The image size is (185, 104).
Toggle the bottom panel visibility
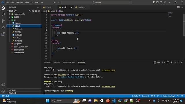coord(157,3)
